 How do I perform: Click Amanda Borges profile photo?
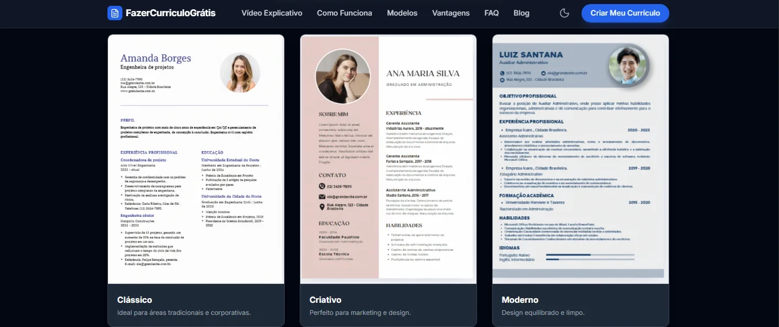click(x=240, y=73)
